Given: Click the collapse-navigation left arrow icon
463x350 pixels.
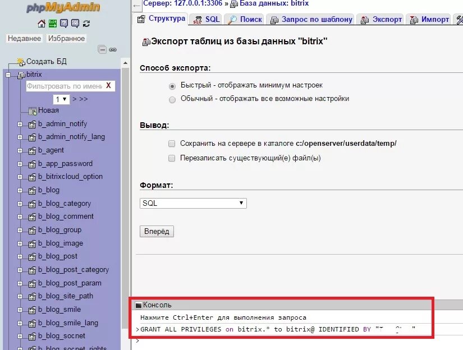Looking at the screenshot, I should click(x=136, y=6).
